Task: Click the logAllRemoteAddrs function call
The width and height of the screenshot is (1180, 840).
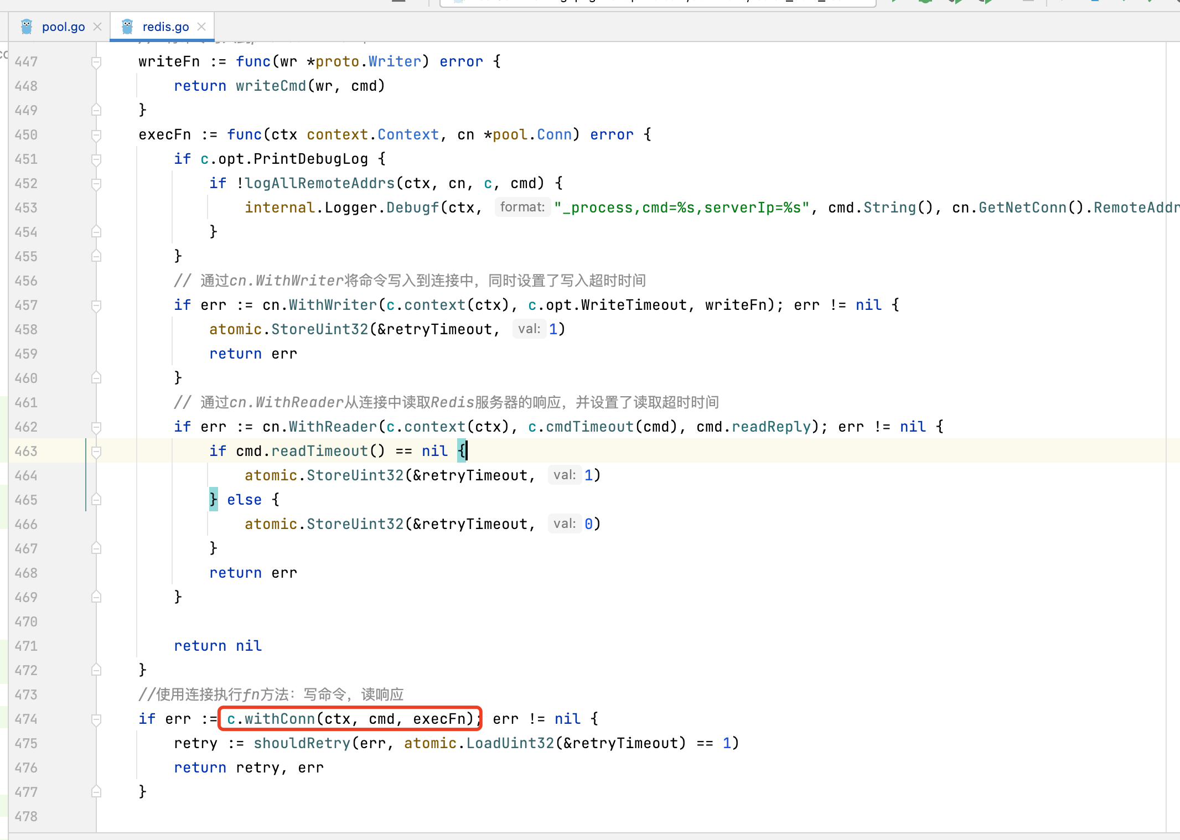Action: (320, 183)
